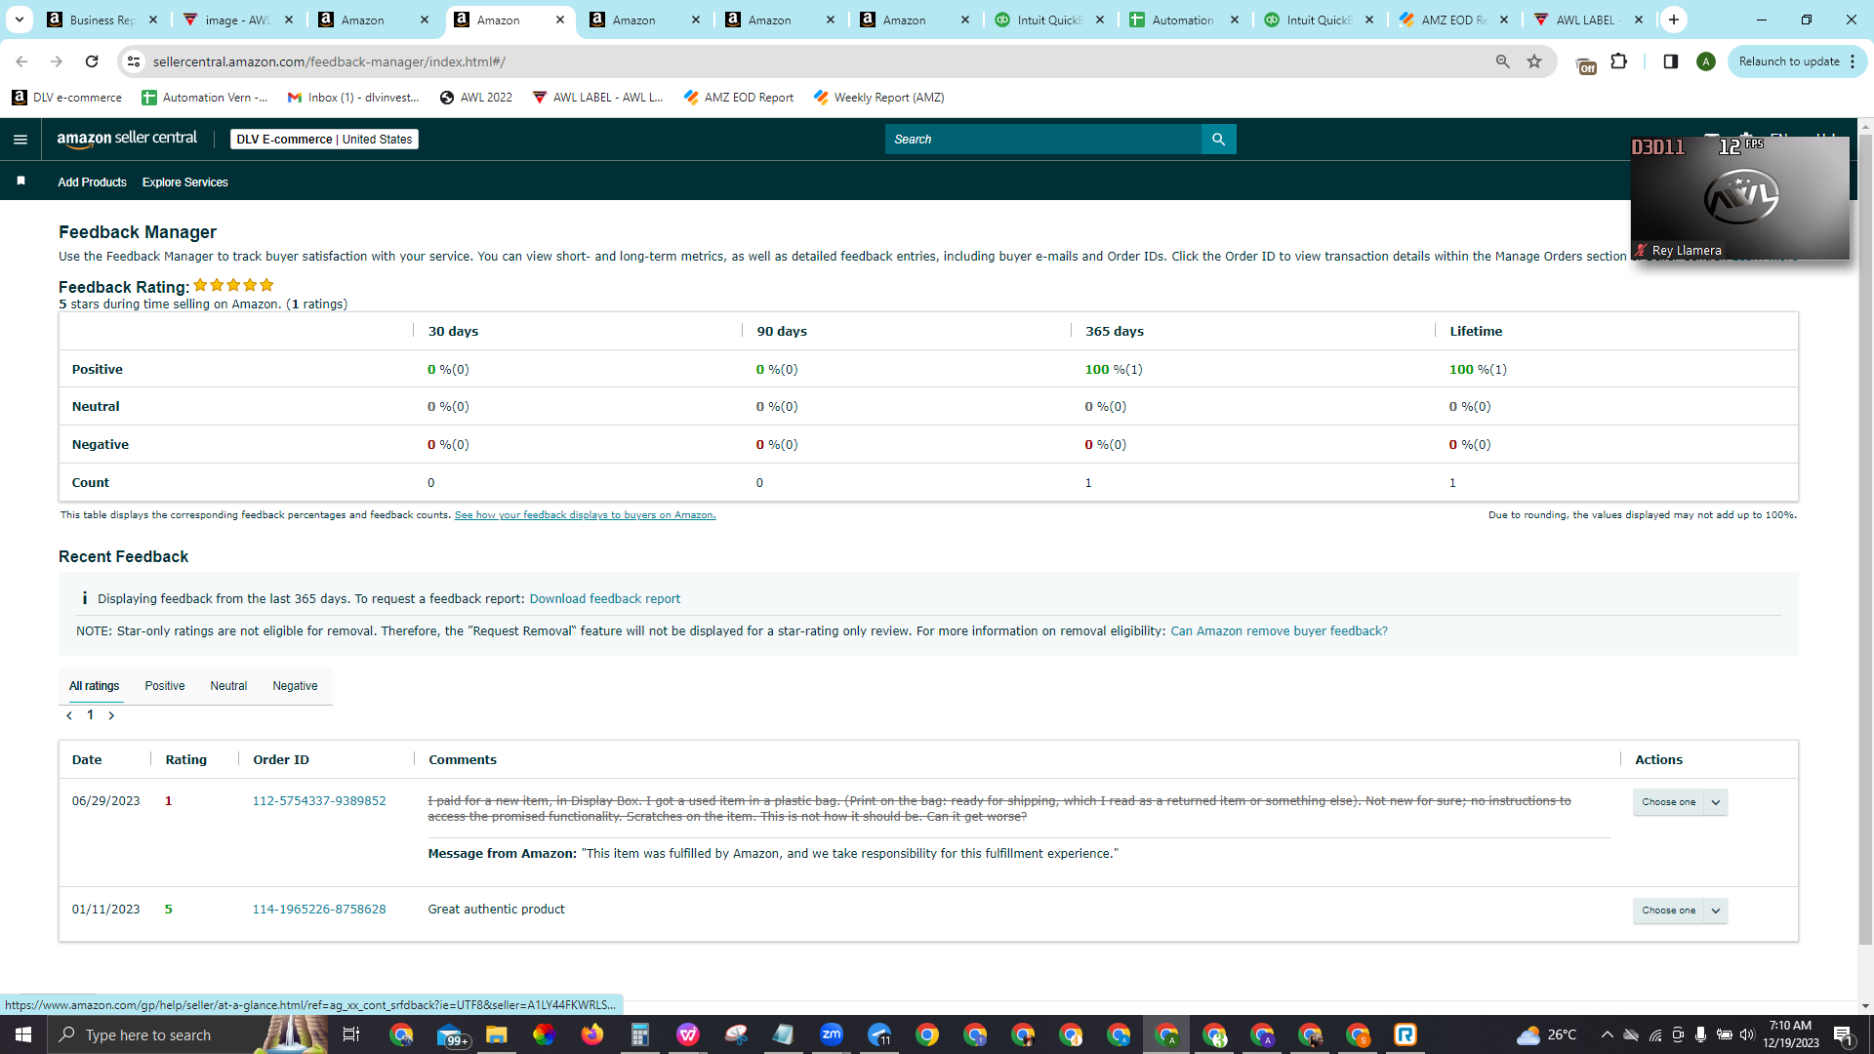Go back to the previous page
This screenshot has height=1054, width=1874.
click(21, 61)
